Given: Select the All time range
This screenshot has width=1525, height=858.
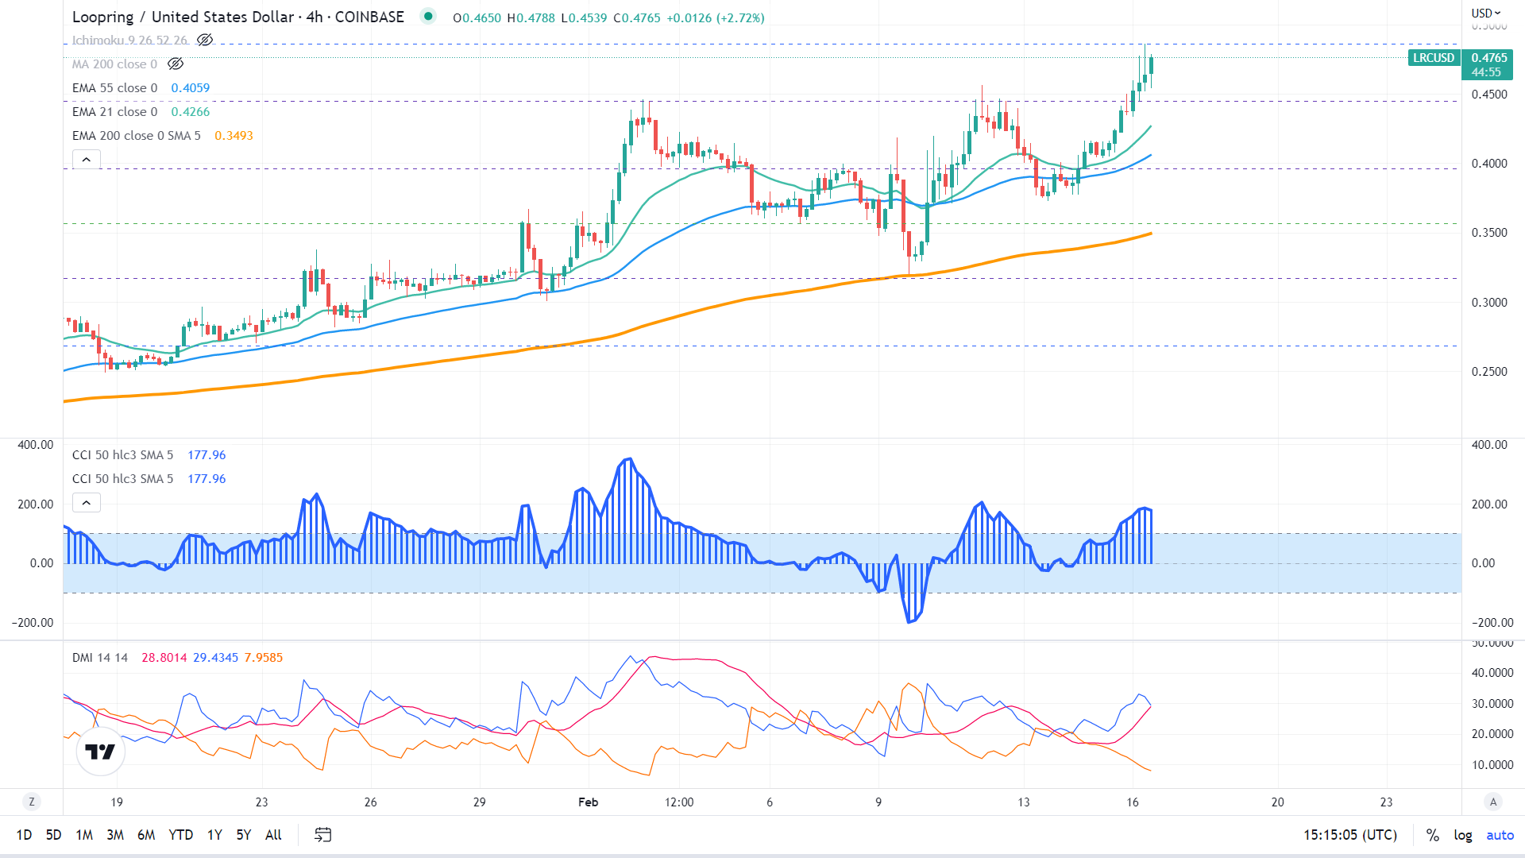Looking at the screenshot, I should tap(273, 835).
